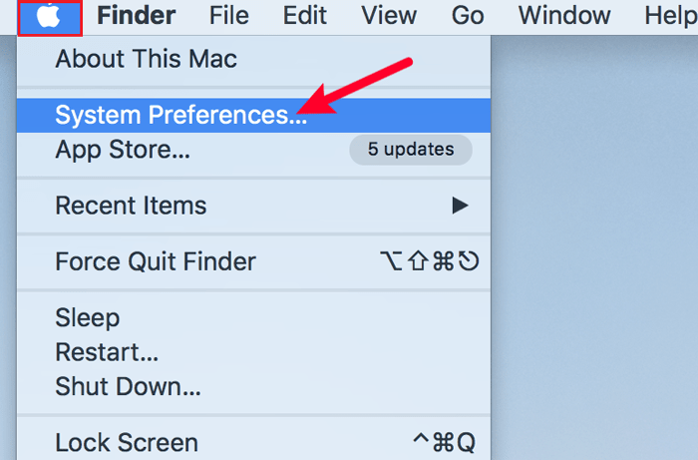Image resolution: width=698 pixels, height=460 pixels.
Task: Open the Finder menu
Action: (x=137, y=16)
